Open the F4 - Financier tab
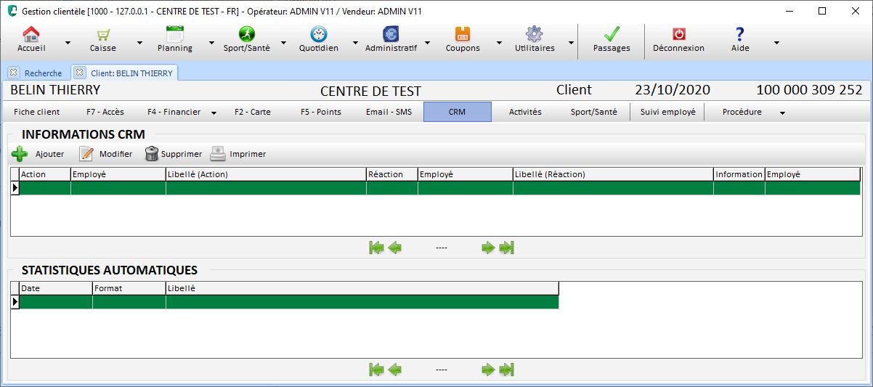The width and height of the screenshot is (873, 387). pyautogui.click(x=172, y=112)
